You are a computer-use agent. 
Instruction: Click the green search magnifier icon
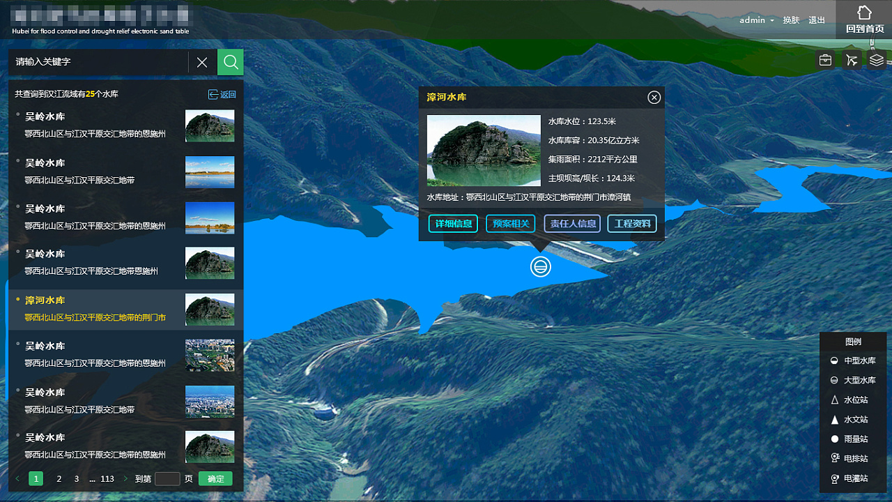230,62
